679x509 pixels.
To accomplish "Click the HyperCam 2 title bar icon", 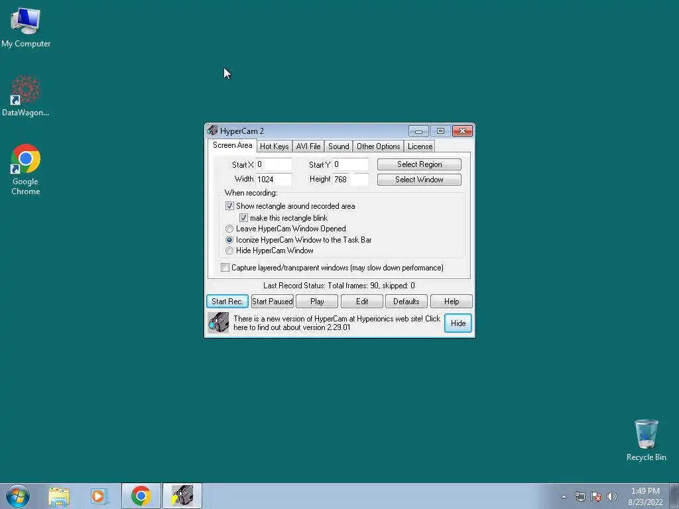I will (212, 131).
